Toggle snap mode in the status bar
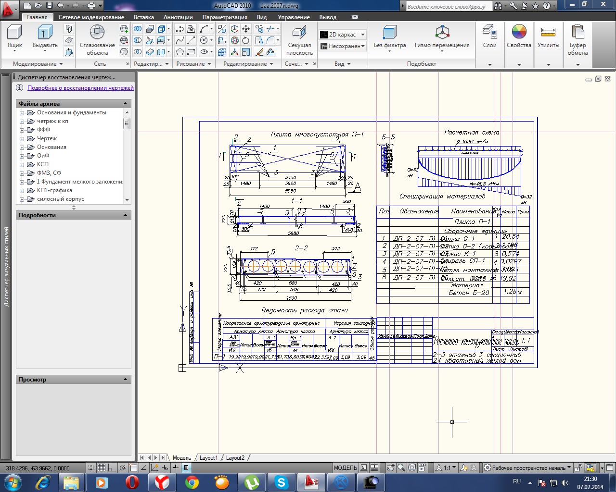This screenshot has height=492, width=616. [91, 467]
